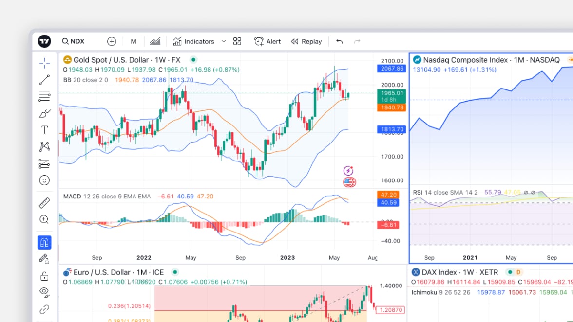The width and height of the screenshot is (573, 322).
Task: Open the Indicators menu
Action: [x=194, y=41]
